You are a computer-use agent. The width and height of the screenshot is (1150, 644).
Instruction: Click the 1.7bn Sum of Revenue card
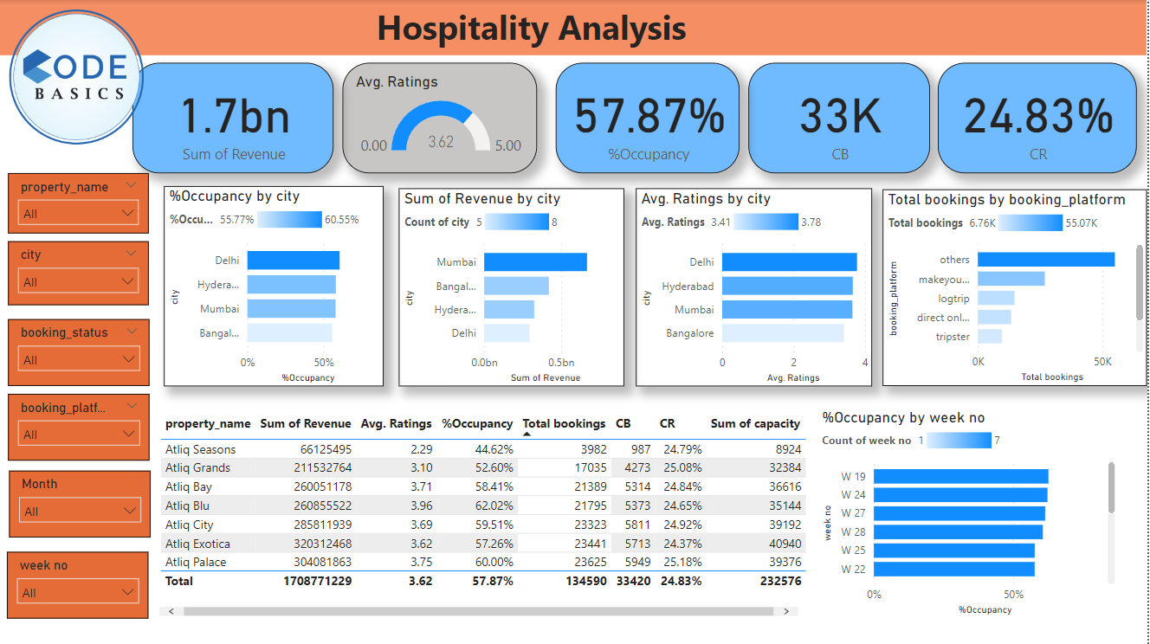233,119
